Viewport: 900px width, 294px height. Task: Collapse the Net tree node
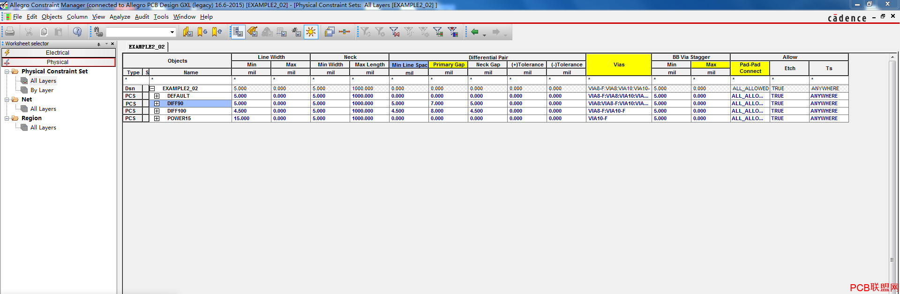(x=7, y=100)
